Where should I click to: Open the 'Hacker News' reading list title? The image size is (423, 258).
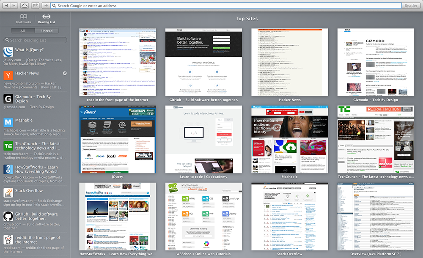point(27,73)
